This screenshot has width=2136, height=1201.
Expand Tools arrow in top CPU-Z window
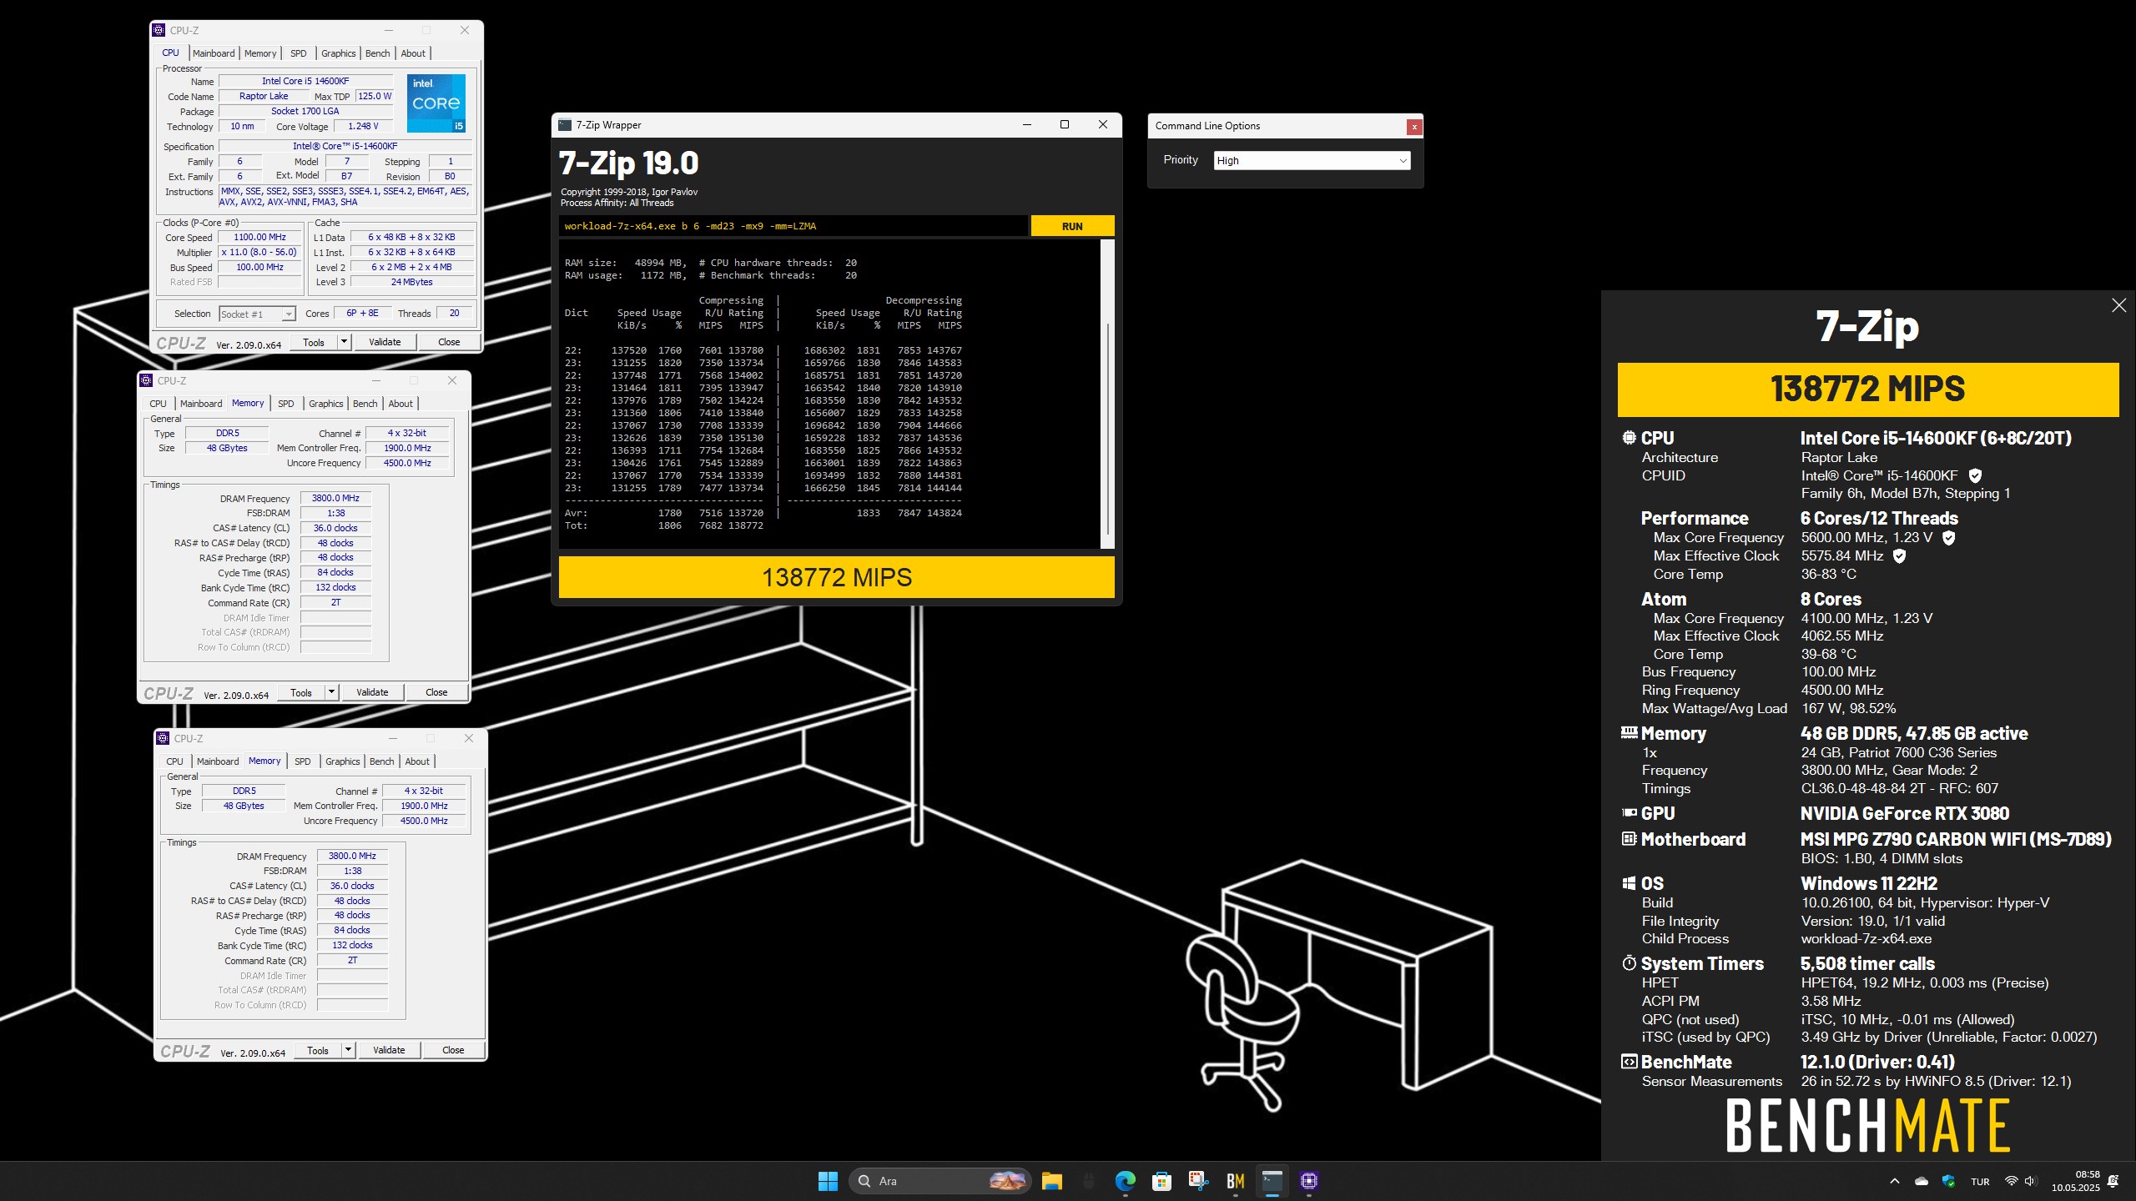pos(344,342)
